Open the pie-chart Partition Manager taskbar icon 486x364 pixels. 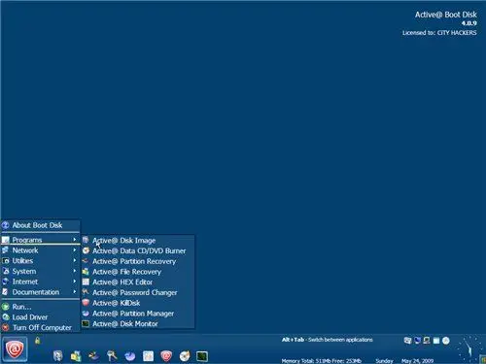click(x=130, y=356)
